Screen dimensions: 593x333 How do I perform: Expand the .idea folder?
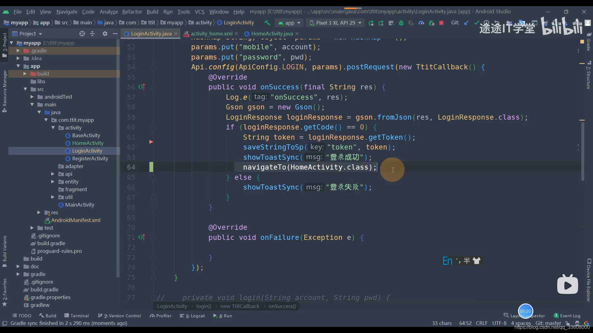[18, 58]
